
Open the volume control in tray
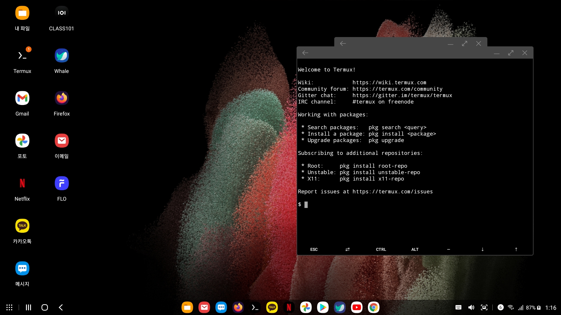(x=471, y=307)
